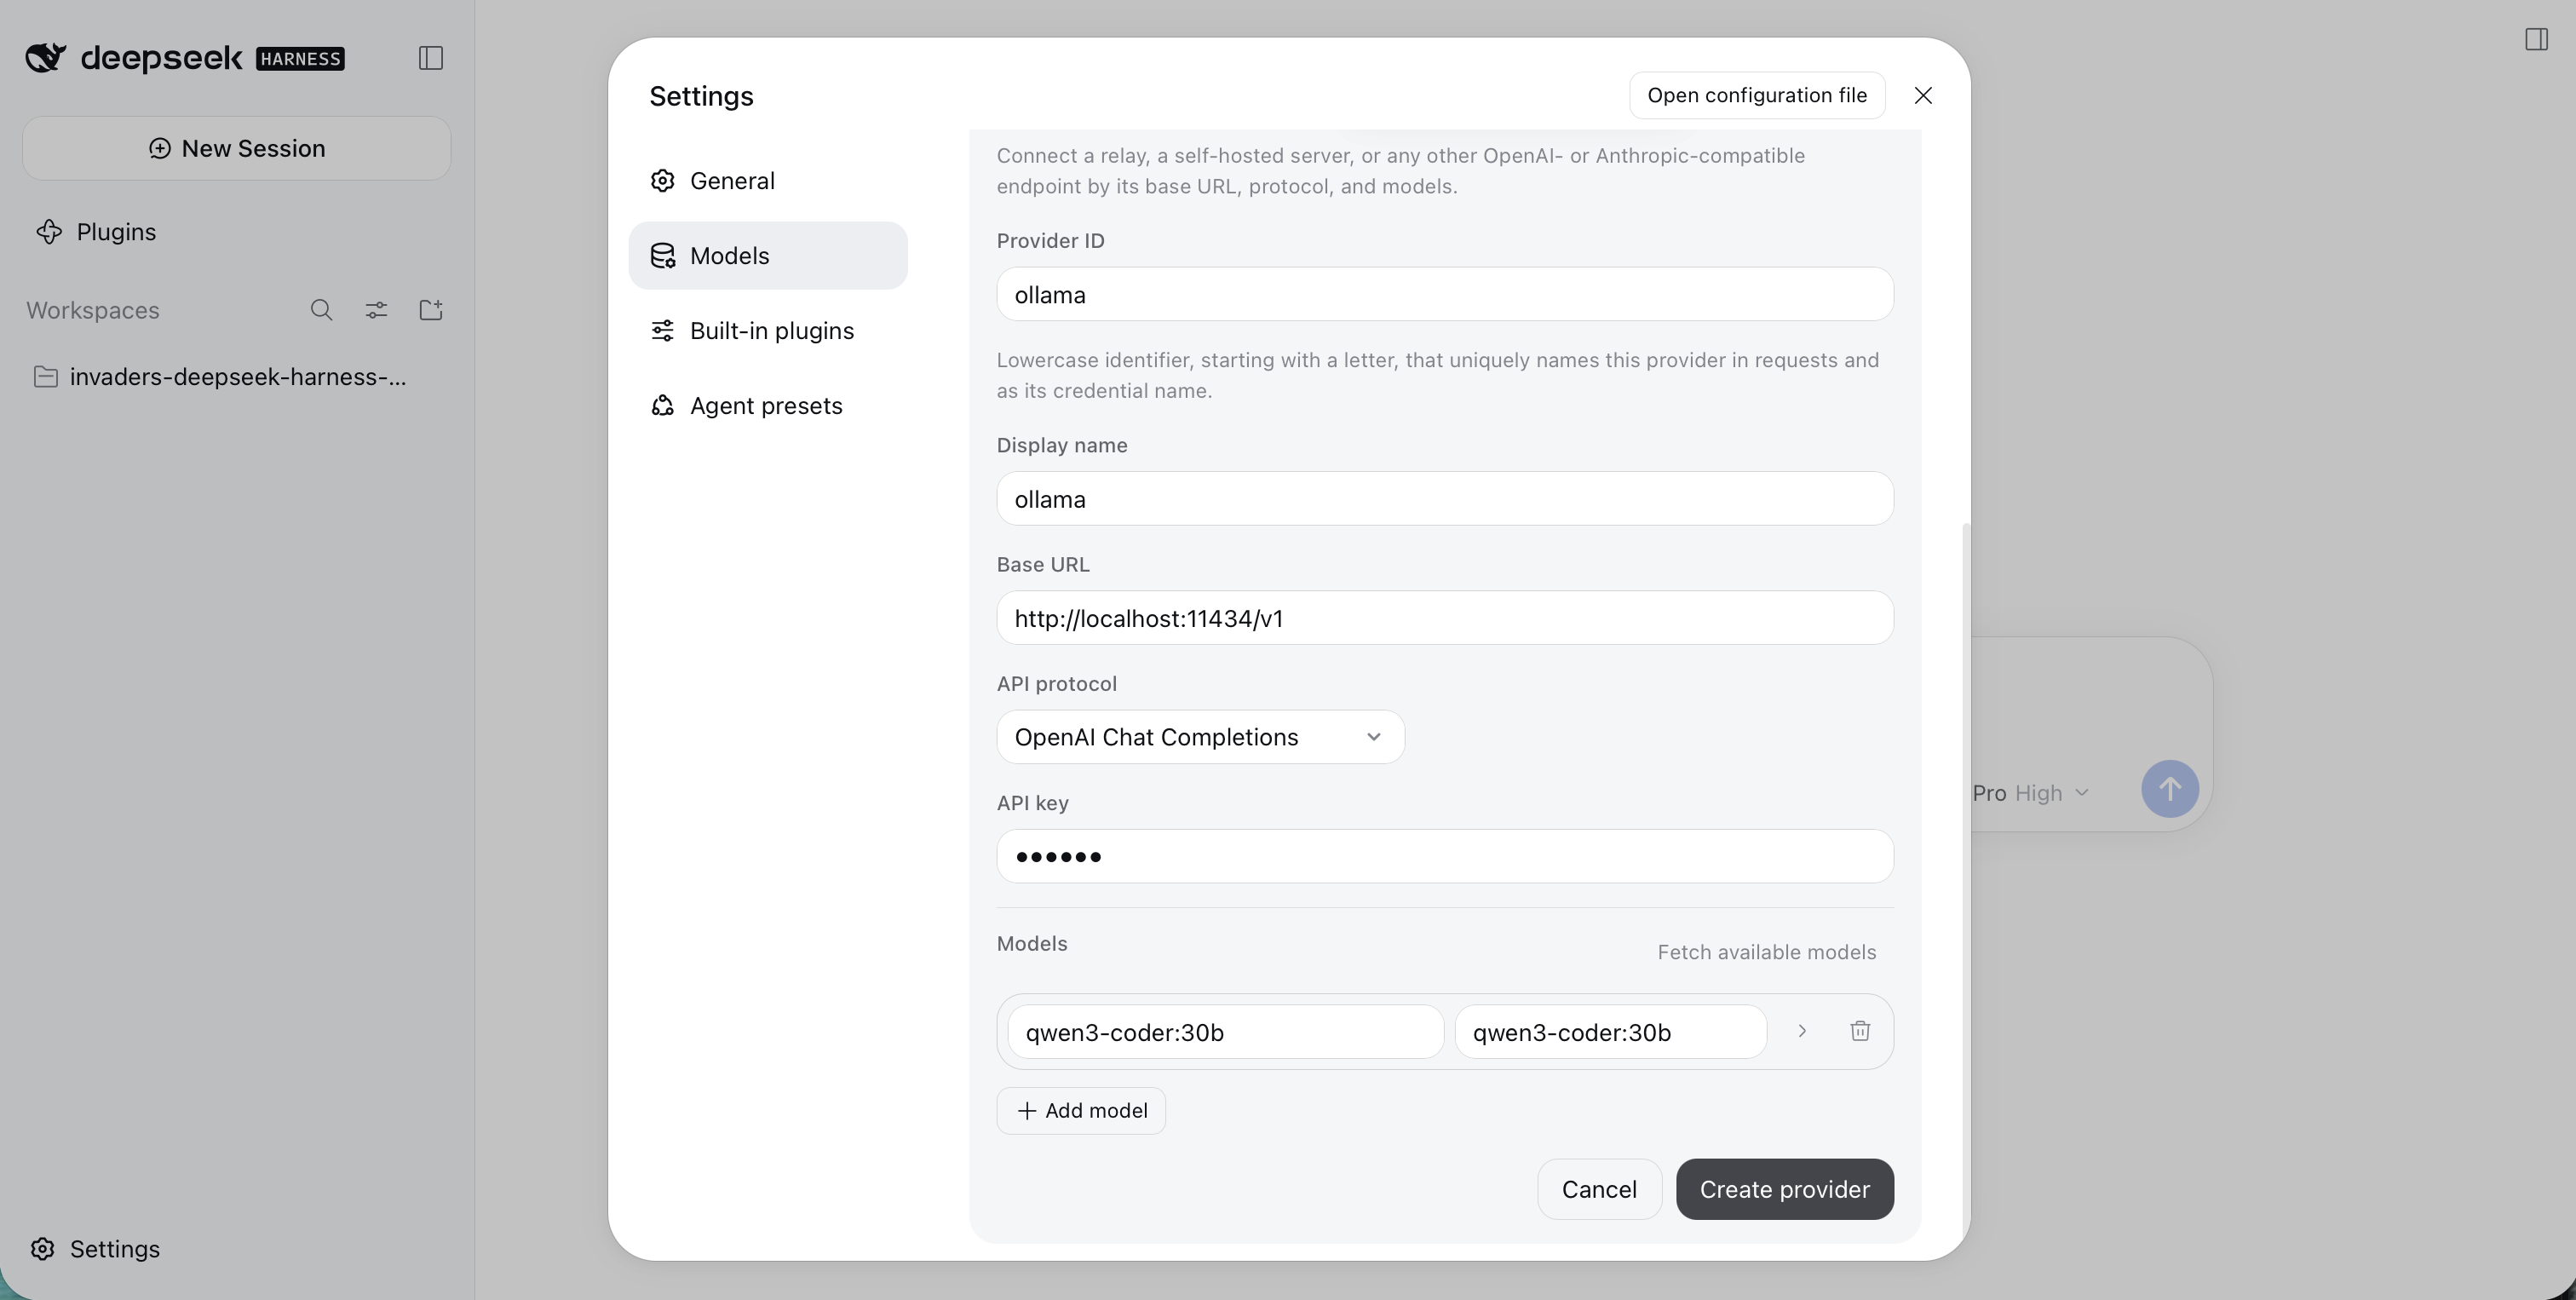The width and height of the screenshot is (2576, 1300).
Task: Close the Settings dialog
Action: pyautogui.click(x=1923, y=95)
